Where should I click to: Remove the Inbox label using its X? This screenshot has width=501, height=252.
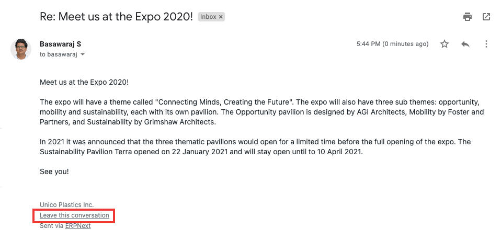(x=221, y=17)
